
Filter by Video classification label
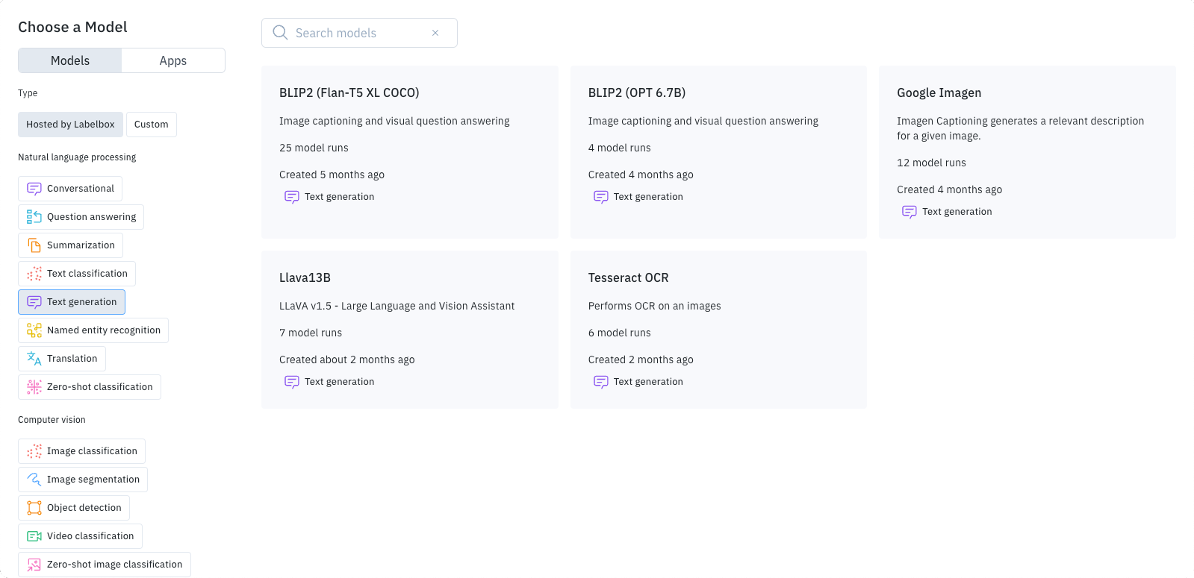pyautogui.click(x=90, y=536)
